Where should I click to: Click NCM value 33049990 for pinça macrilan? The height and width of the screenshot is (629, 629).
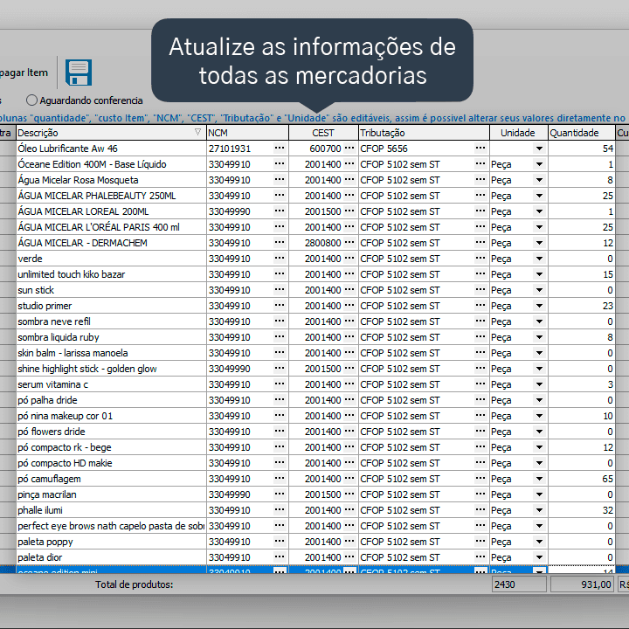coord(230,494)
